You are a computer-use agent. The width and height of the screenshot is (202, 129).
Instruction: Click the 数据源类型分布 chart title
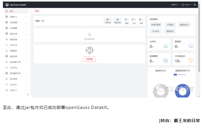click(x=182, y=71)
